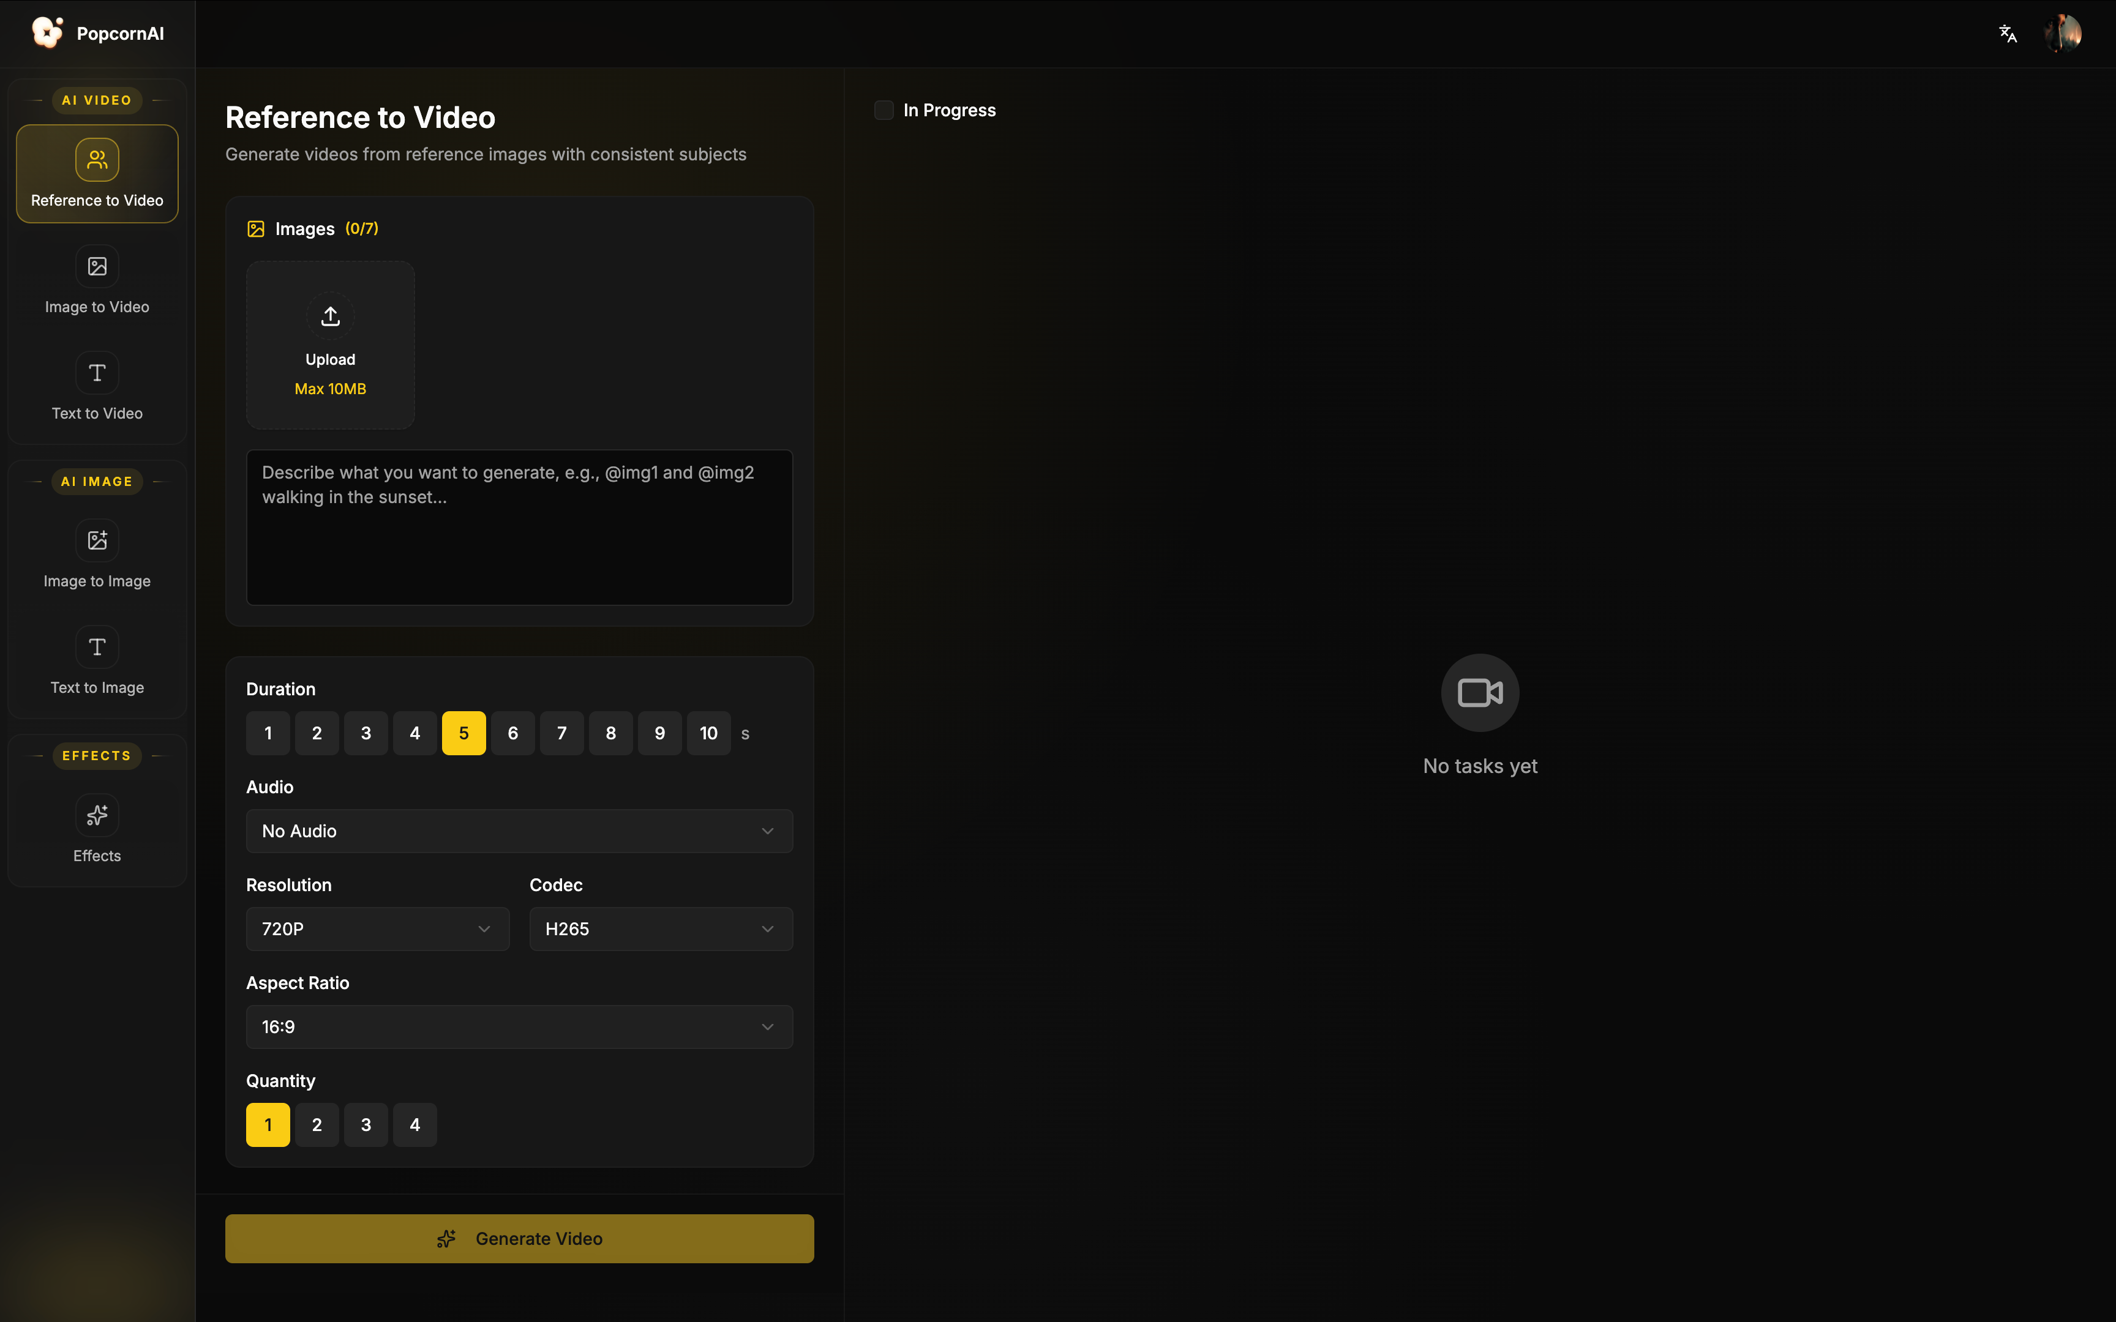Click the Generate Video button

coord(519,1238)
